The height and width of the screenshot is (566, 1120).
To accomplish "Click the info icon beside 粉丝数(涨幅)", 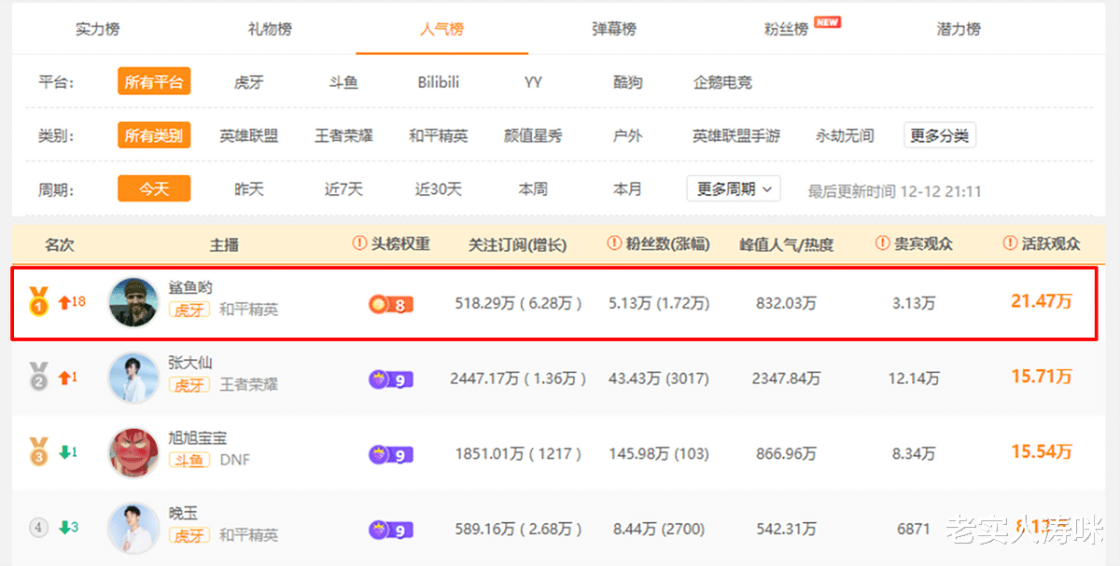I will (613, 243).
